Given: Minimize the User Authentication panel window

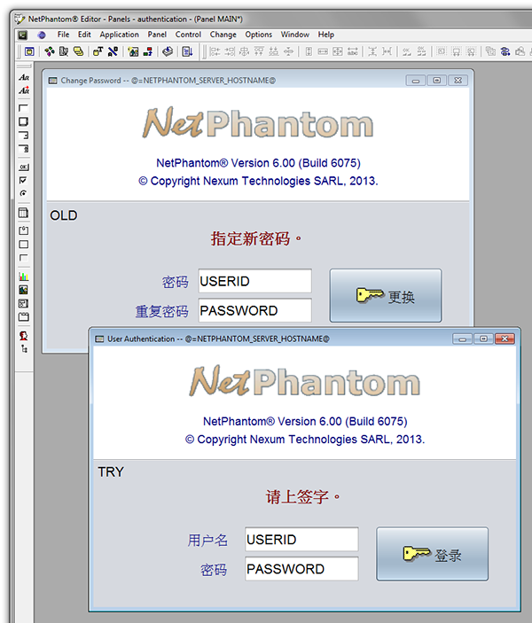Looking at the screenshot, I should [x=463, y=339].
